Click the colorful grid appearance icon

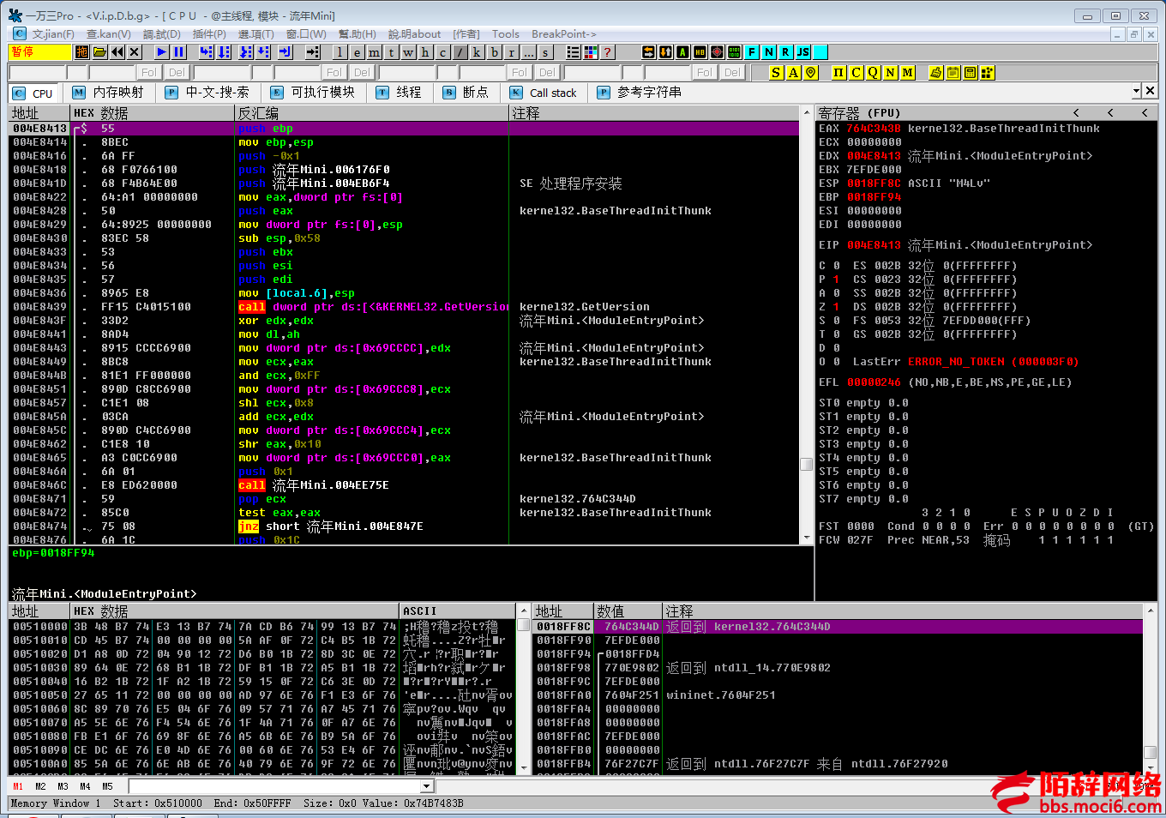[590, 51]
